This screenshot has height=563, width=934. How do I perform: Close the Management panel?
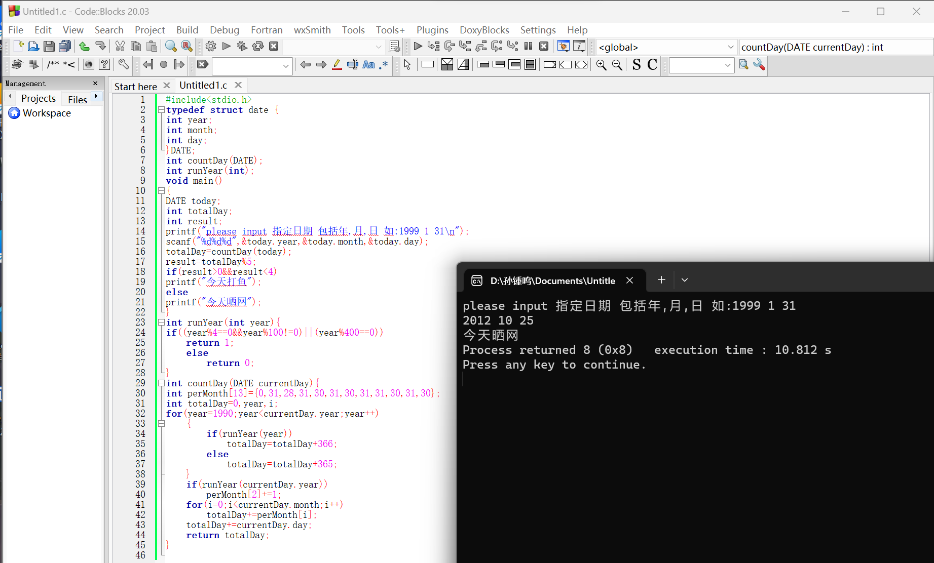95,83
